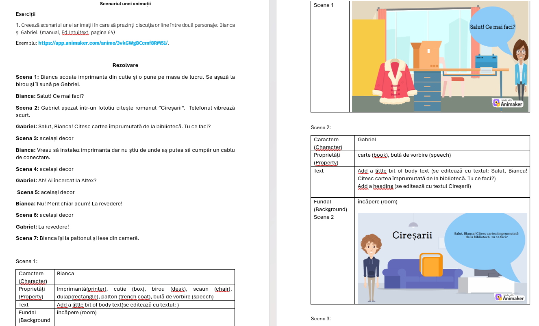Click the 'Scena 5: același decor' line
Viewport: 539px width, 326px height.
pos(46,192)
